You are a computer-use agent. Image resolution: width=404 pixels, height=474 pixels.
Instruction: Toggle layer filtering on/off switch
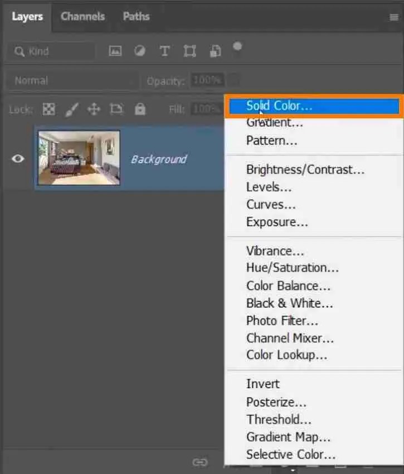[x=237, y=46]
